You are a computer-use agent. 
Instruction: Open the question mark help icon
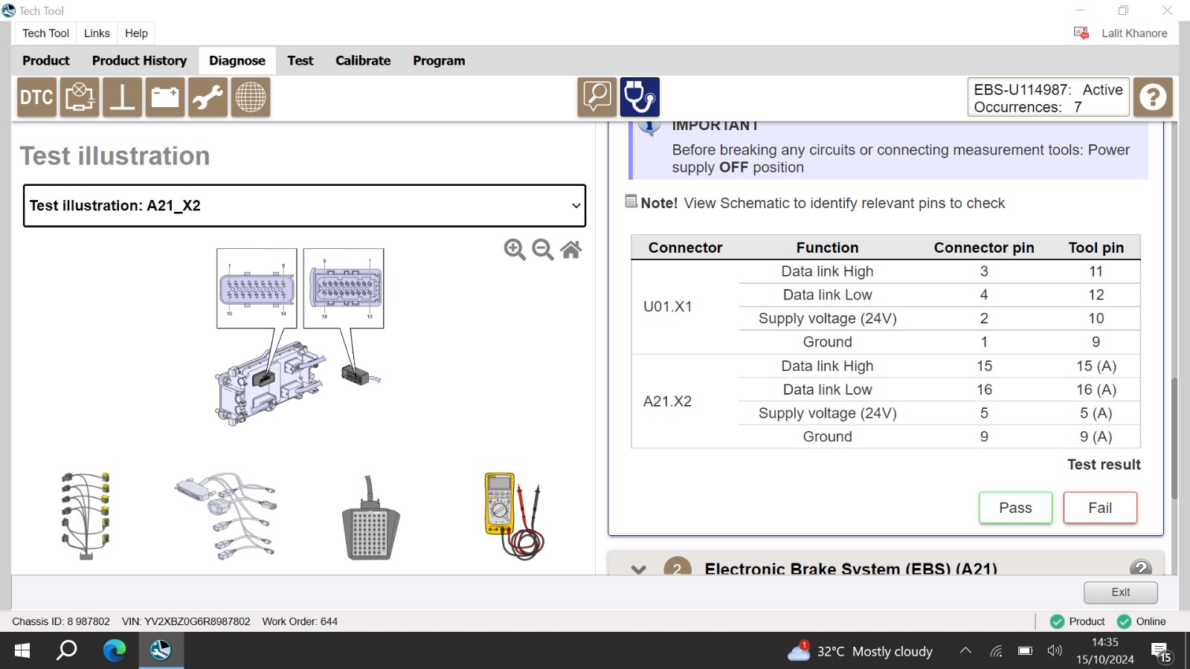click(1153, 97)
